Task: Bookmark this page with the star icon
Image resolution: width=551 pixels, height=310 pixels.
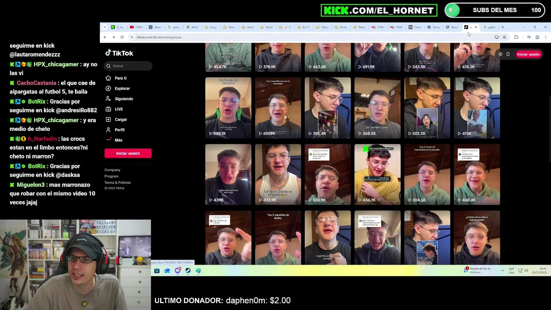Action: 505,37
